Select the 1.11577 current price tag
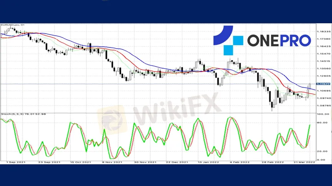 [x=323, y=84]
